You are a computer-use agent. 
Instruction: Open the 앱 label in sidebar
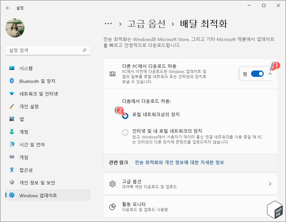click(x=22, y=119)
